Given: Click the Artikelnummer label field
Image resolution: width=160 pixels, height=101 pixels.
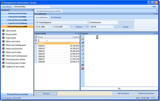Looking at the screenshot, I should tap(104, 22).
